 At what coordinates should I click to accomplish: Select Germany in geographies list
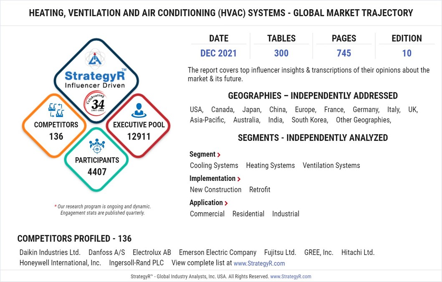tap(366, 109)
